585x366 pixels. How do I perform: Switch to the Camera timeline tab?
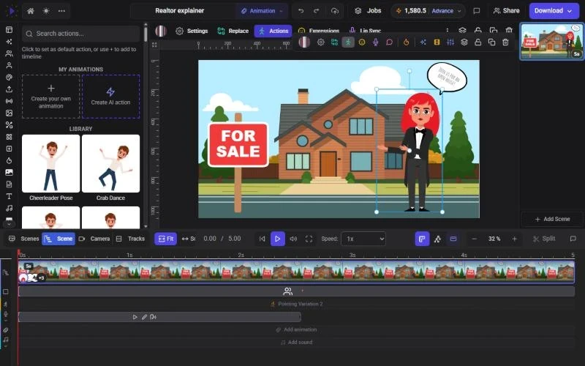[x=94, y=239]
